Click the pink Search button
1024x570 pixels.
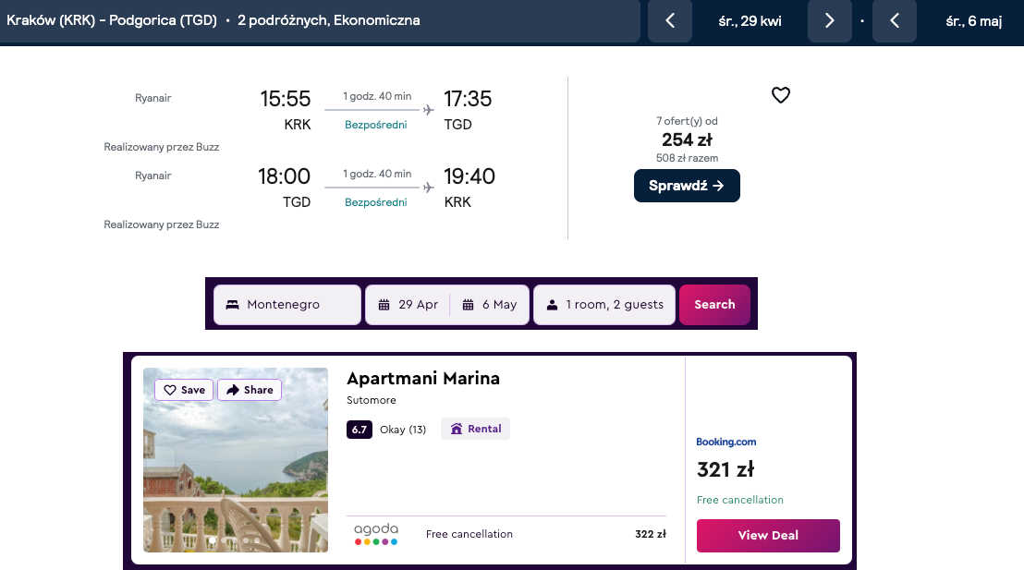pos(714,305)
